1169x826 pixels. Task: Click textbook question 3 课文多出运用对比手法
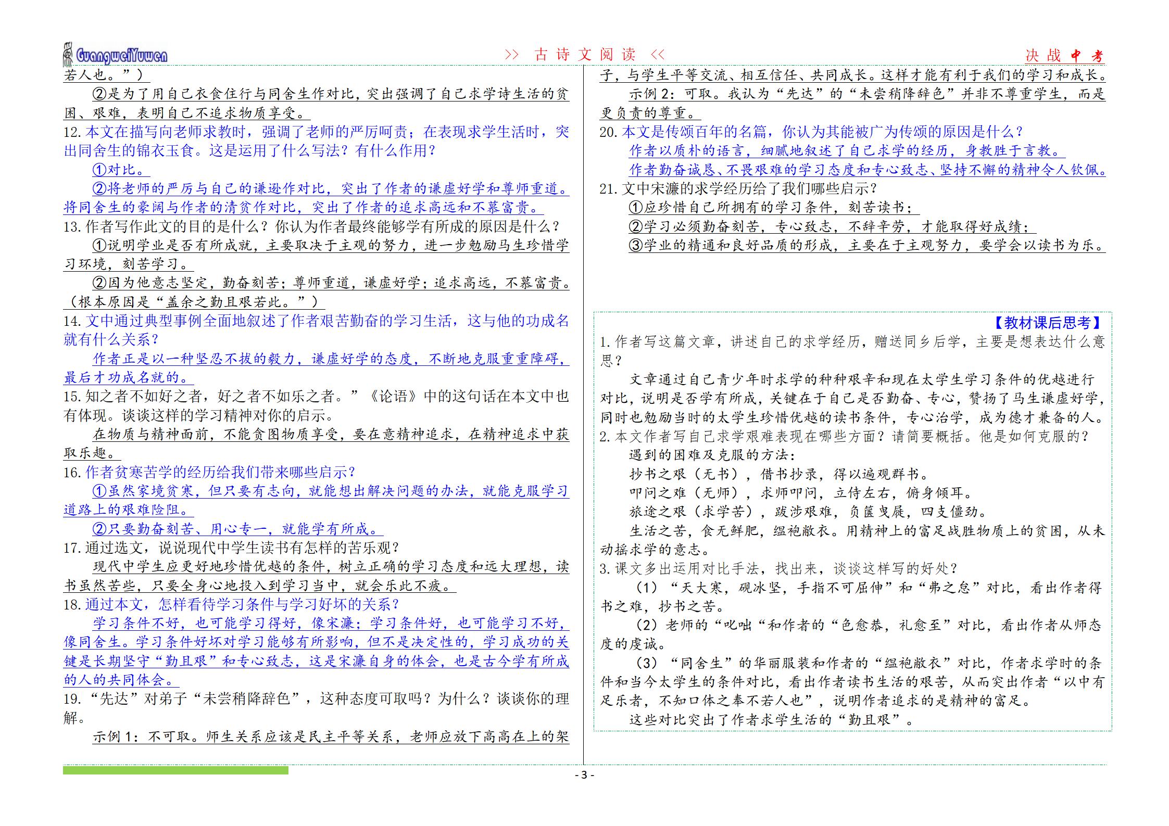click(779, 568)
